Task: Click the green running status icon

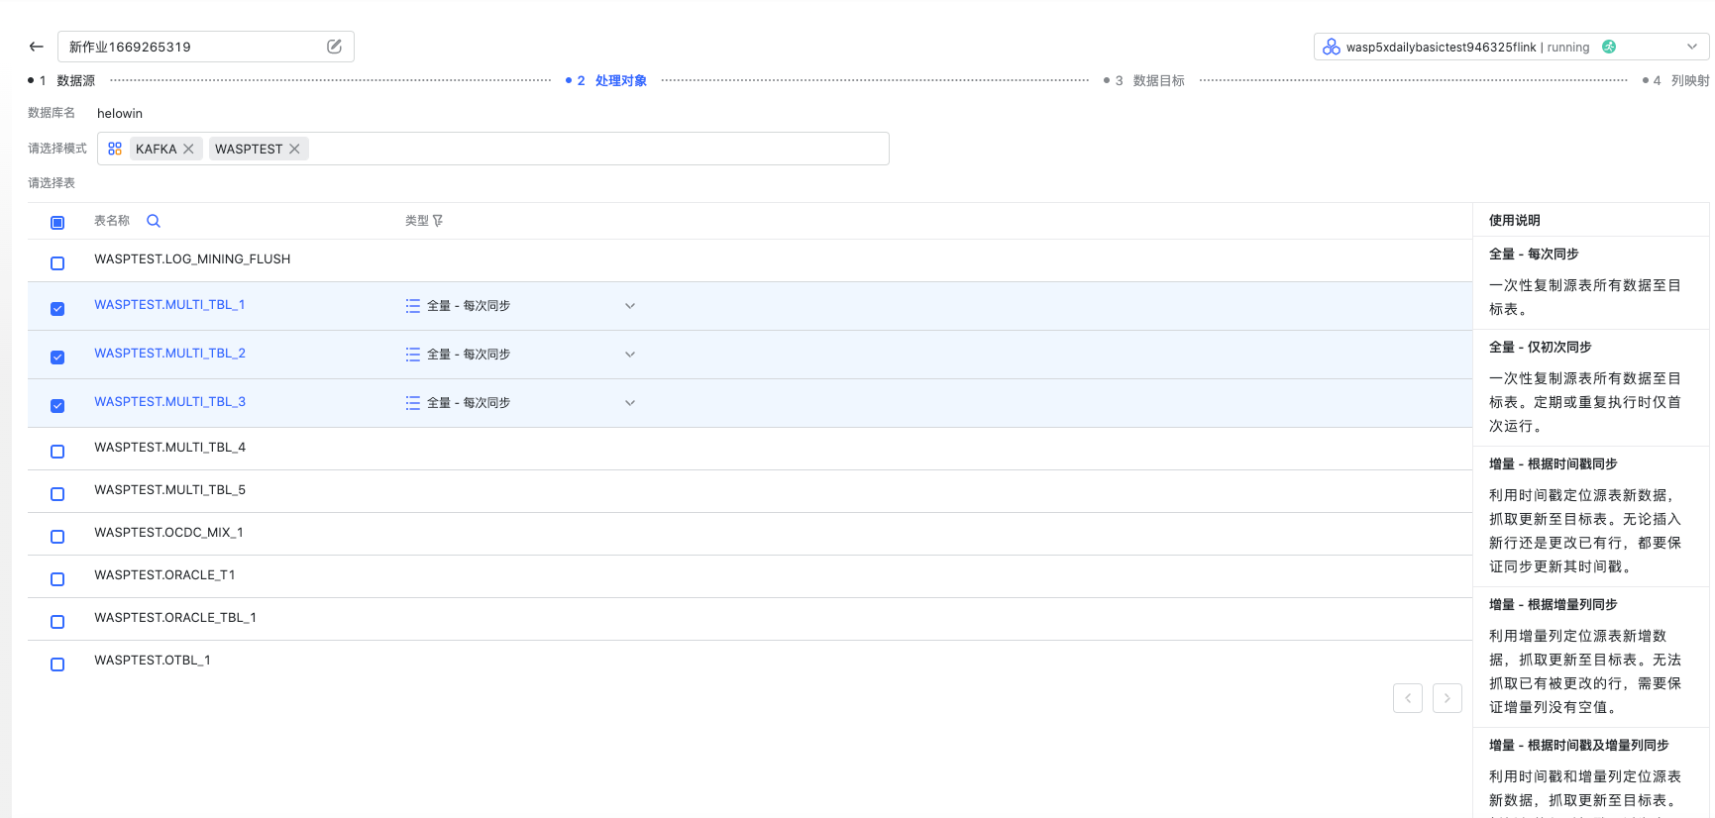Action: [1609, 47]
